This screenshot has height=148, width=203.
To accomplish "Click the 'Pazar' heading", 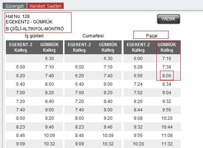I will coord(152,36).
